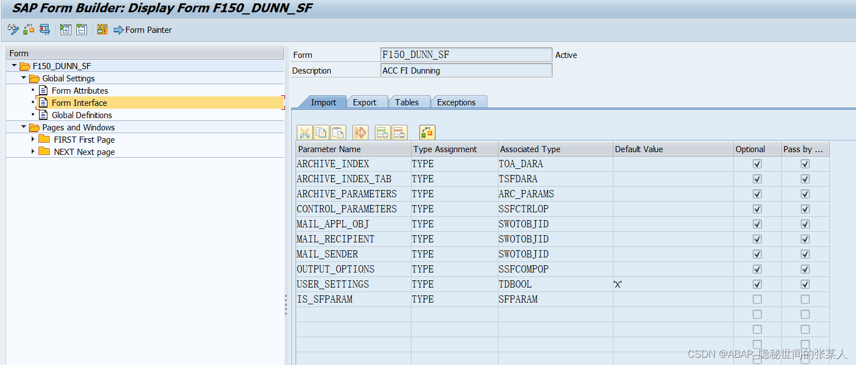Click the Form Interface document icon
This screenshot has height=365, width=856.
tap(43, 103)
